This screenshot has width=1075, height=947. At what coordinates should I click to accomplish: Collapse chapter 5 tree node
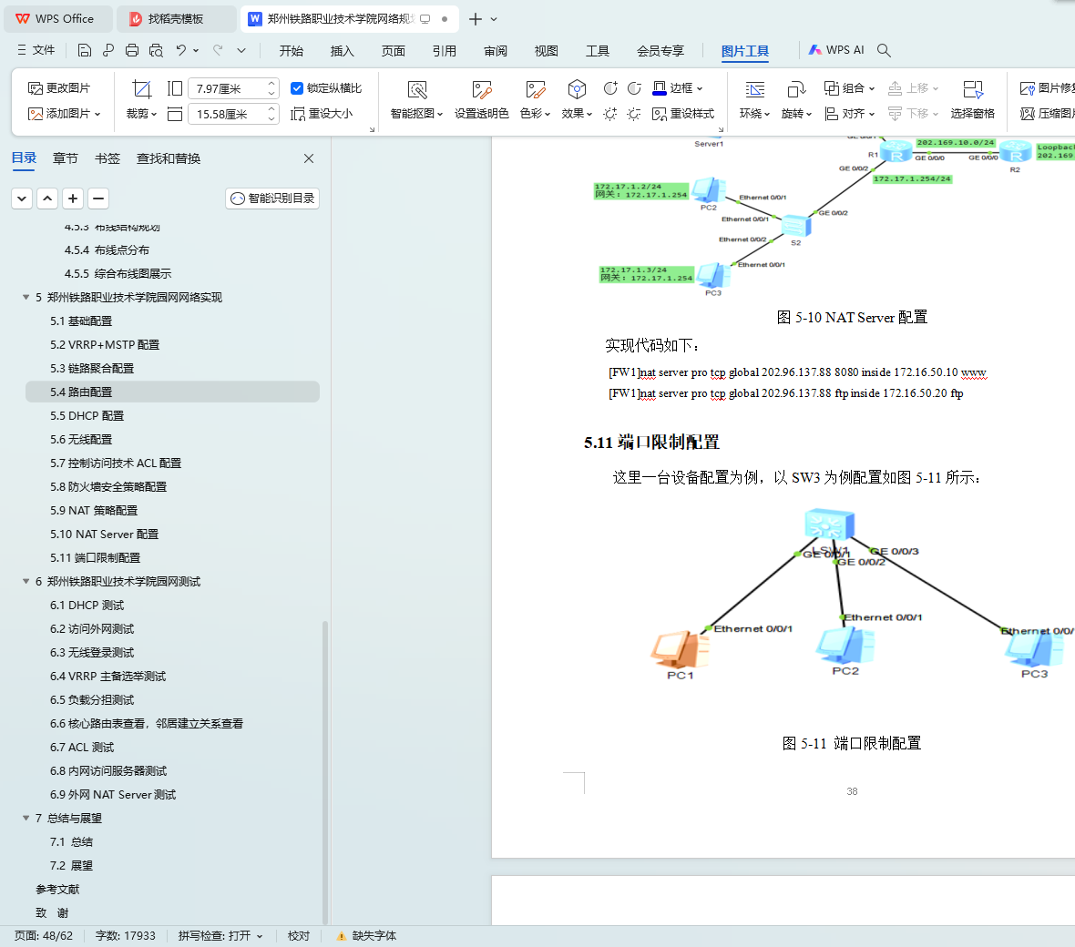click(26, 298)
